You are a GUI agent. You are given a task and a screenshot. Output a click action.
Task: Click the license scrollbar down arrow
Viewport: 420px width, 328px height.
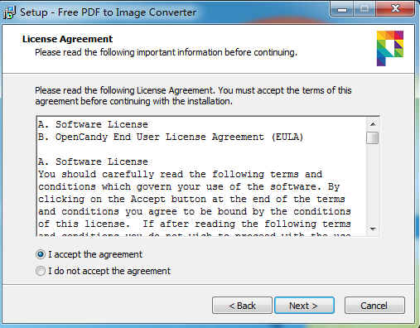(x=373, y=229)
